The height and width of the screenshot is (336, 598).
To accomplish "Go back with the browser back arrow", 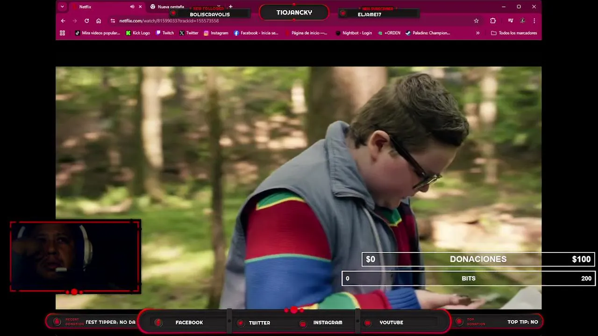I will [63, 21].
